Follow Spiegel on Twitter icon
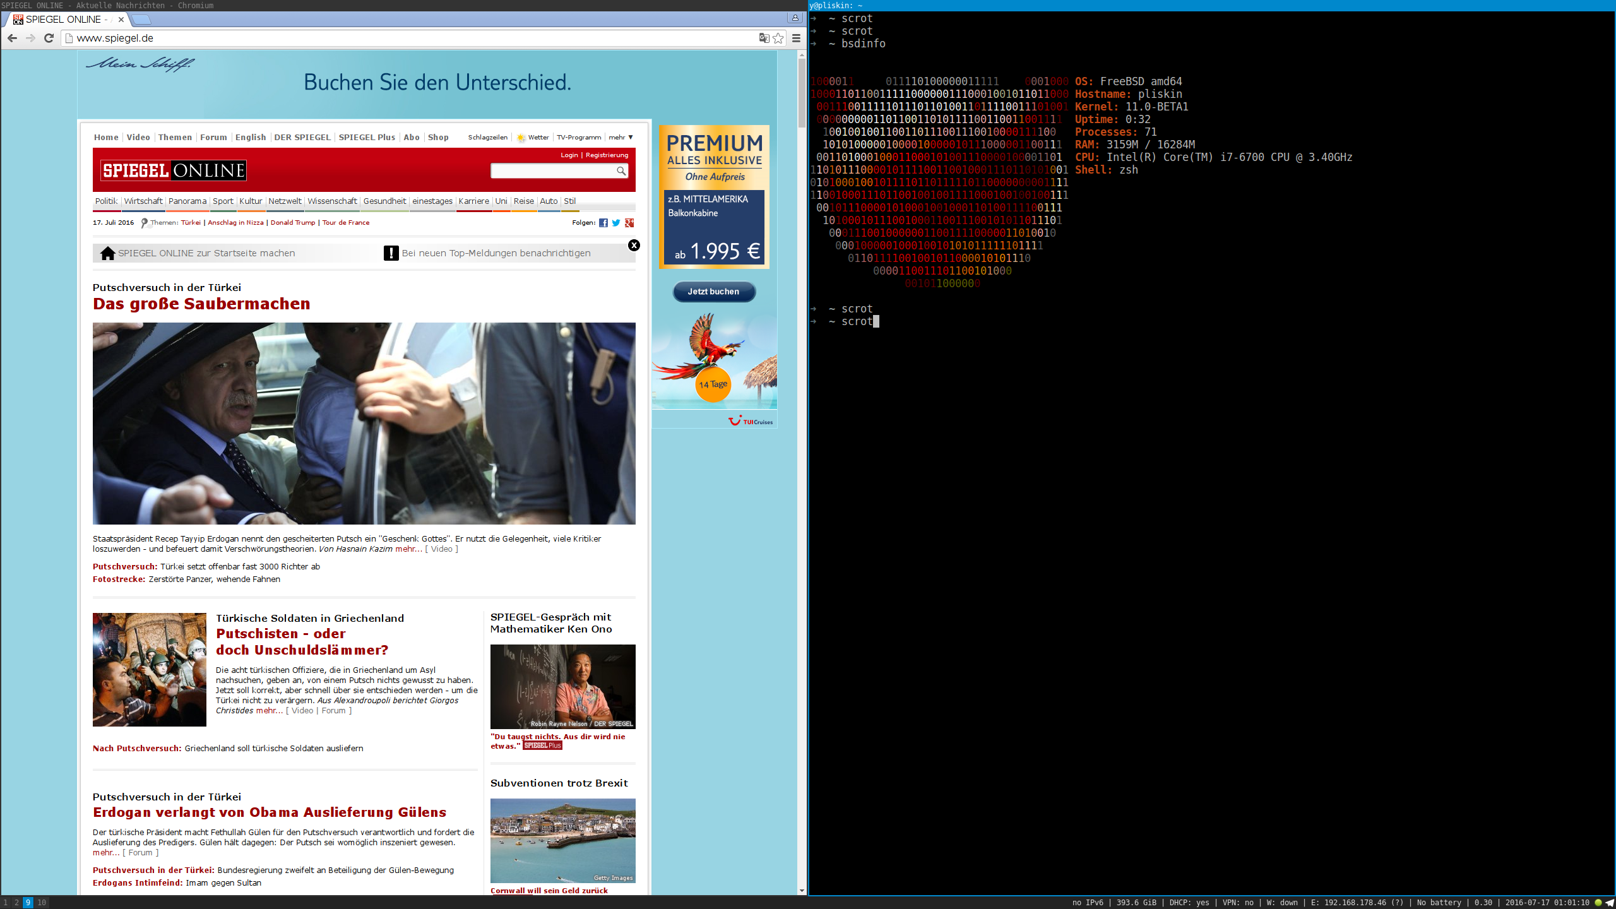This screenshot has height=909, width=1616. tap(616, 223)
